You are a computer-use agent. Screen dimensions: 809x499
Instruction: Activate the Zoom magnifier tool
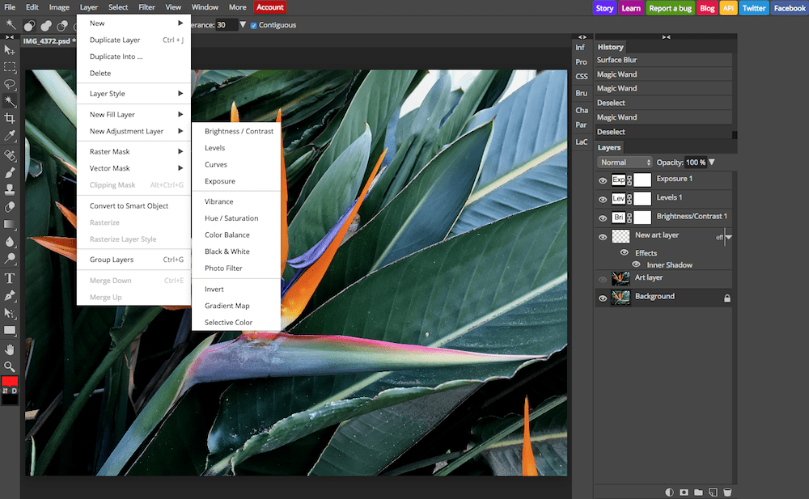click(x=11, y=366)
